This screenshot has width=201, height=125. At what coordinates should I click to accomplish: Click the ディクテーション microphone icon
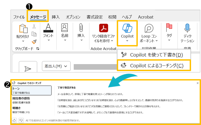coord(187,28)
